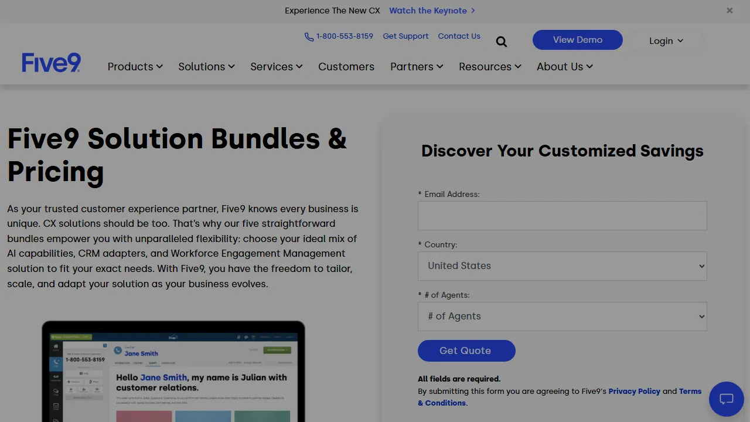The image size is (750, 422).
Task: Dismiss the top announcement banner
Action: pos(729,11)
